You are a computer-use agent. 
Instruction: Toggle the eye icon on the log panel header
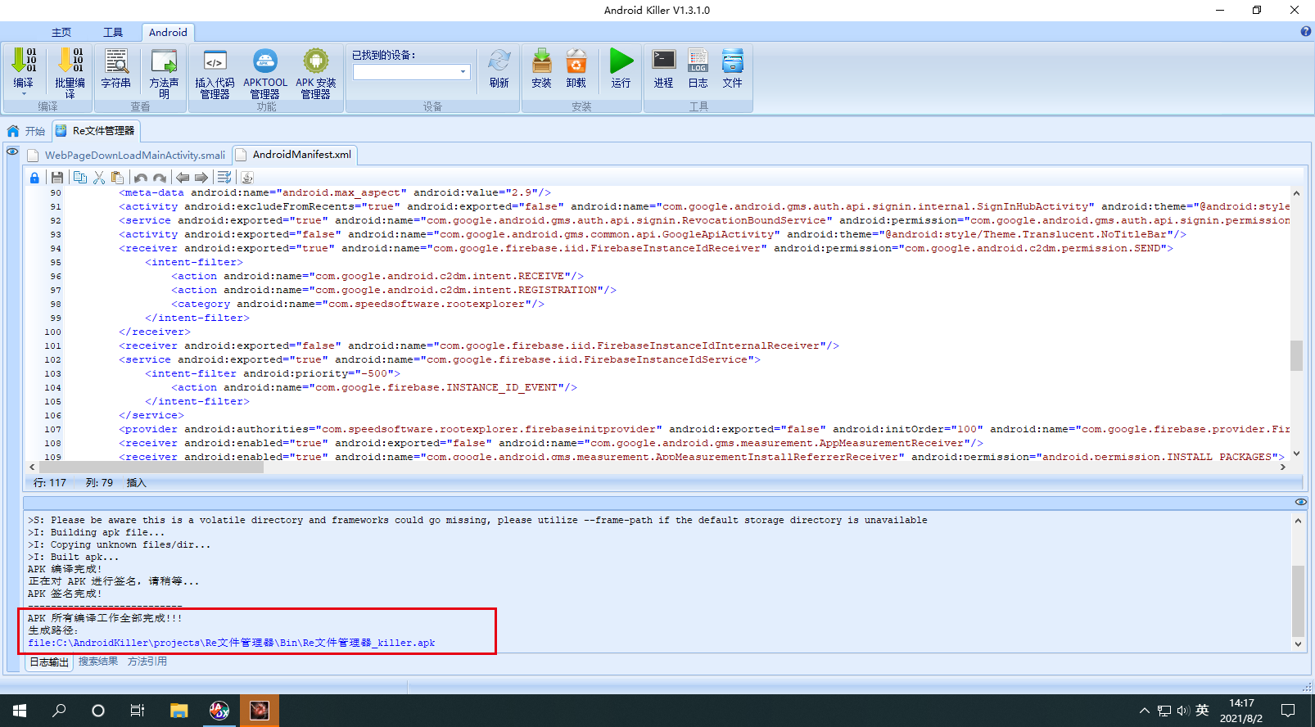pos(1301,502)
